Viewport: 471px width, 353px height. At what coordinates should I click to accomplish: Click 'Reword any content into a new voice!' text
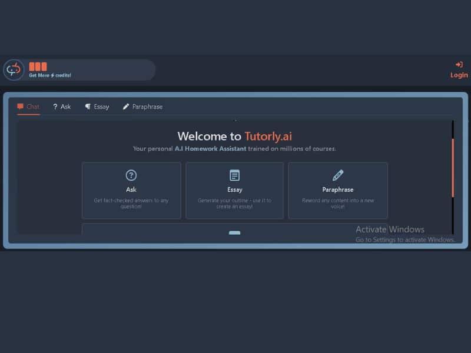coord(338,203)
